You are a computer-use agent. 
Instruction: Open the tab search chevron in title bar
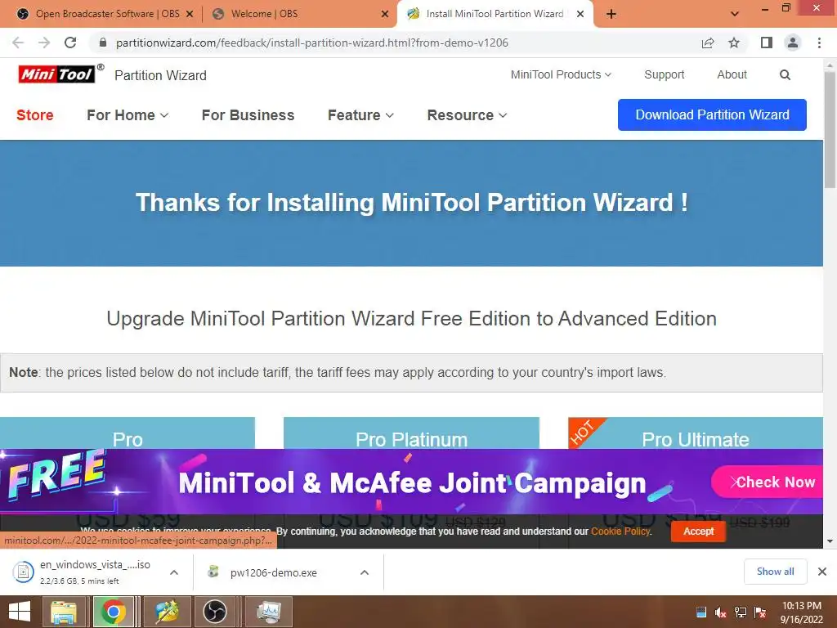[735, 14]
